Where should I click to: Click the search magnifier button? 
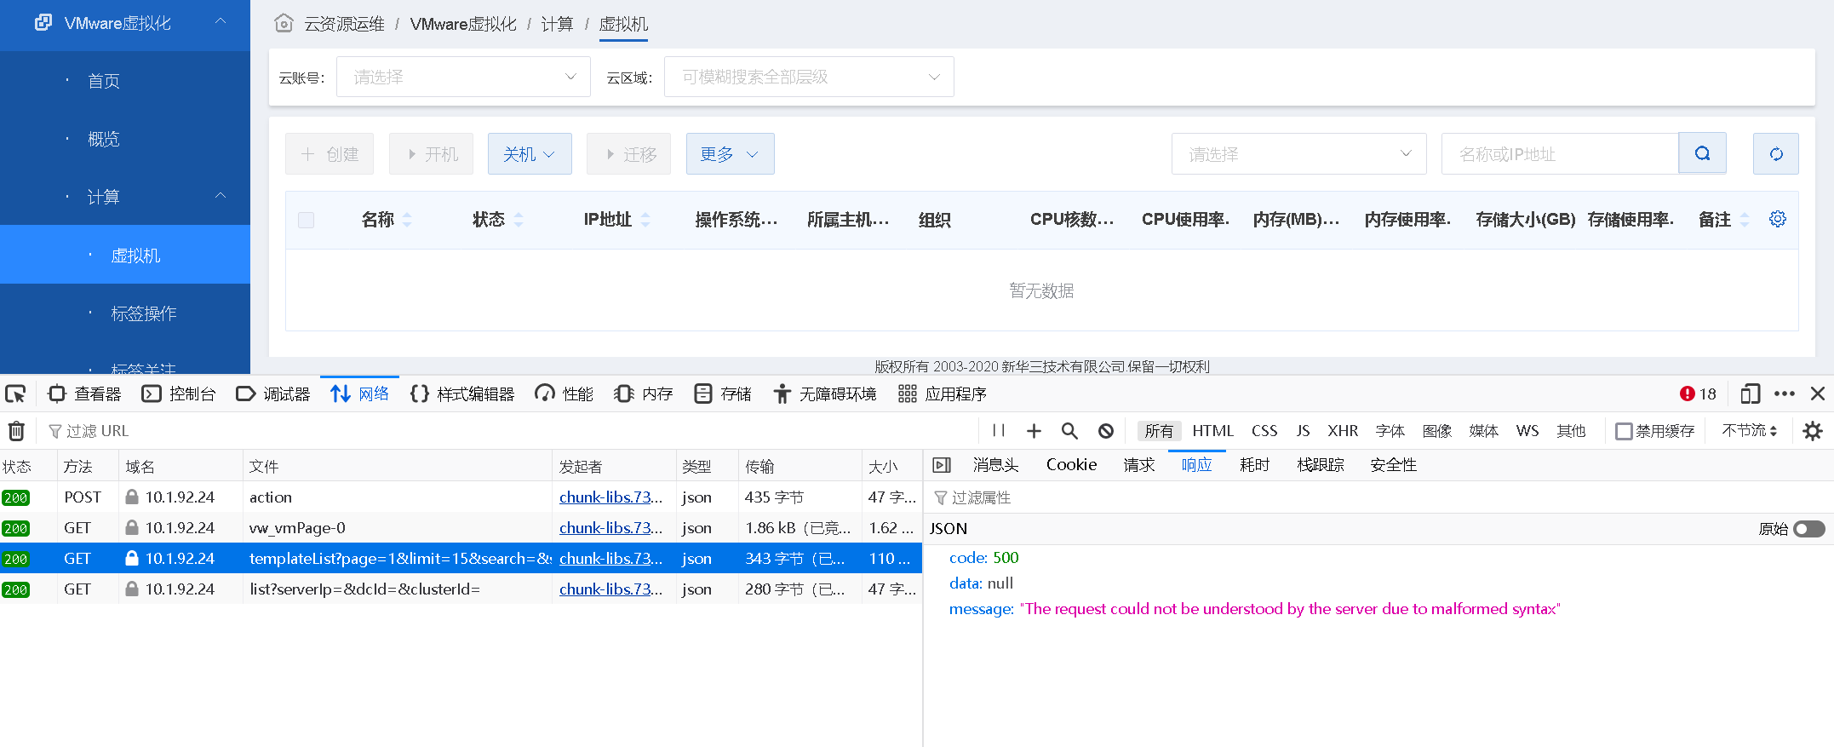coord(1702,153)
